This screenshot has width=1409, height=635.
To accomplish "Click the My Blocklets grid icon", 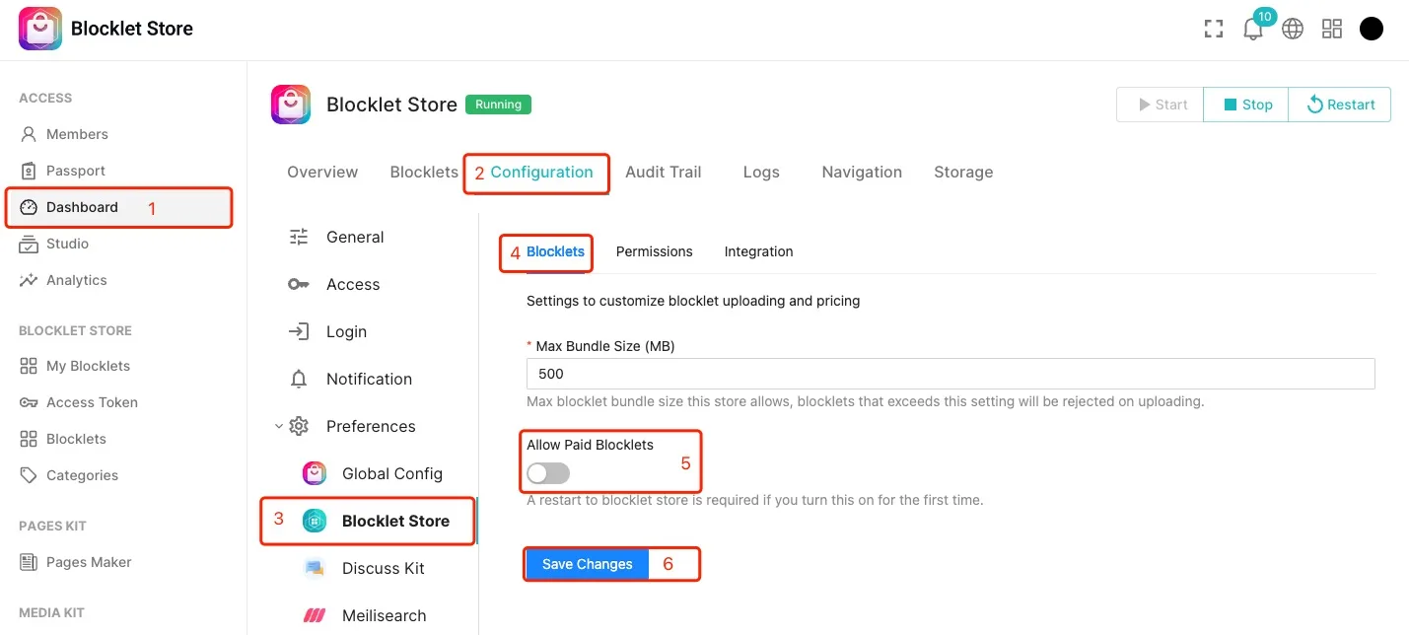I will [x=29, y=366].
